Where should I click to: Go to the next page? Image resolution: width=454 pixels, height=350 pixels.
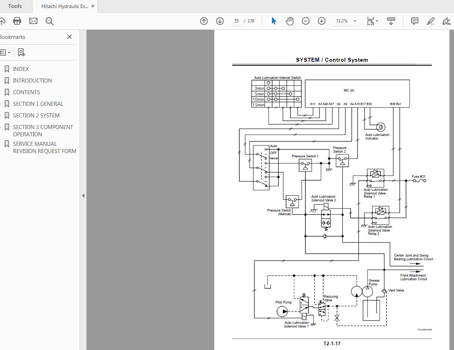click(x=220, y=21)
